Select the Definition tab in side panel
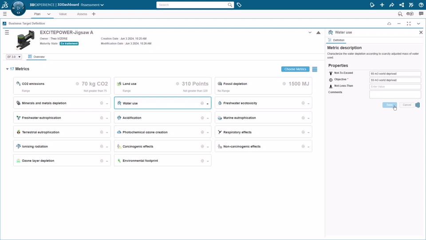This screenshot has height=240, width=426. point(336,40)
